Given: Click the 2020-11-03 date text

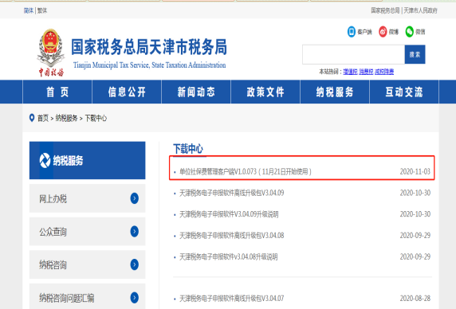Looking at the screenshot, I should [x=415, y=172].
